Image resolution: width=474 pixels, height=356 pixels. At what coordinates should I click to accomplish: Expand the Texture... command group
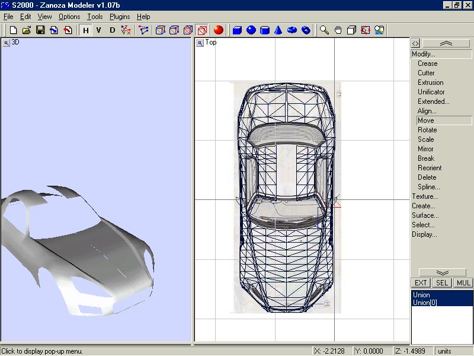click(425, 196)
